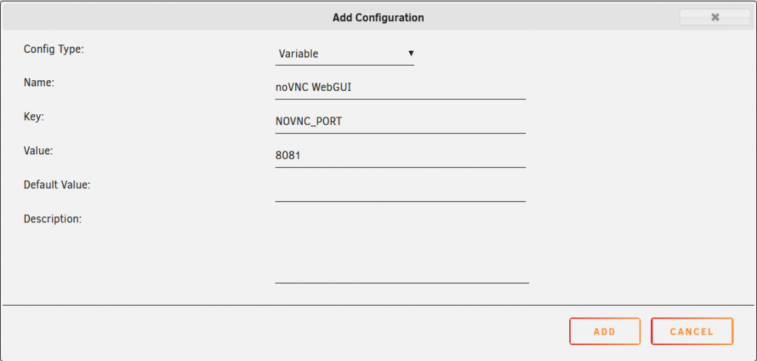Screen dimensions: 757x361
Task: Click the Key: label
Action: tap(34, 117)
